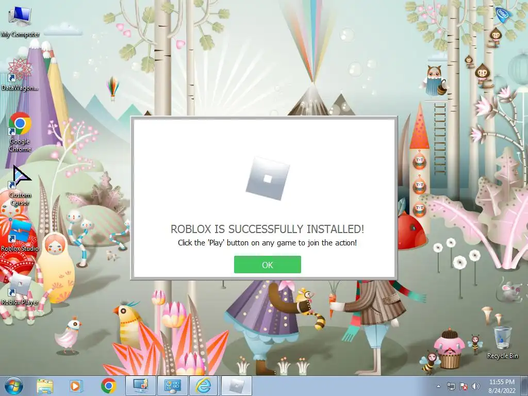
Task: Open the network status tray icon
Action: pos(451,386)
